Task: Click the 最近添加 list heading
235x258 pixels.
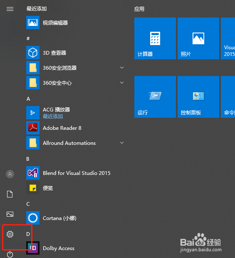Action: pyautogui.click(x=37, y=9)
